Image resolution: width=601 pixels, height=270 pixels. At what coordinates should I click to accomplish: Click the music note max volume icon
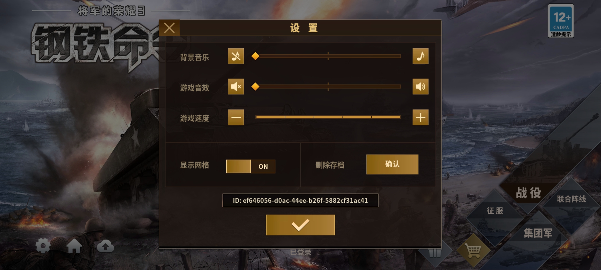click(x=420, y=56)
